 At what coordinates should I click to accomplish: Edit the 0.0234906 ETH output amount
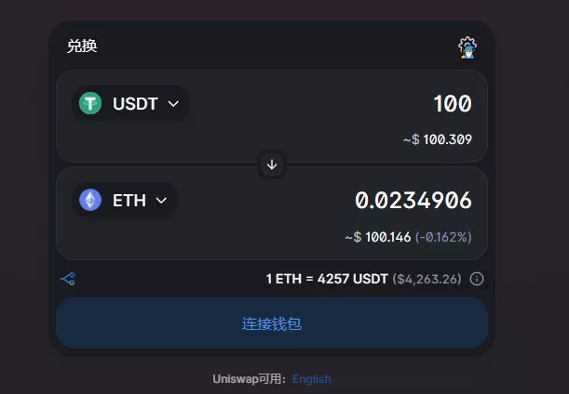(x=413, y=201)
